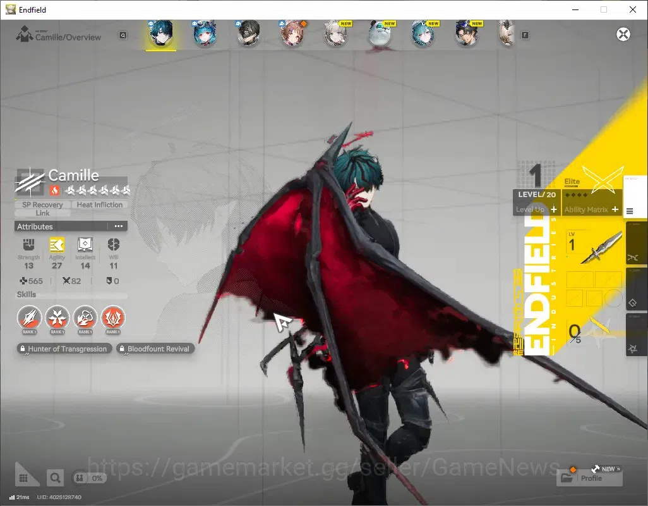The width and height of the screenshot is (648, 506).
Task: Open Attributes details via three-dot button
Action: point(119,226)
